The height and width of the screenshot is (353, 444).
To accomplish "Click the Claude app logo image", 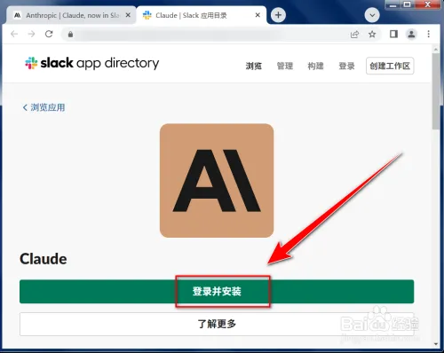I will pyautogui.click(x=217, y=181).
